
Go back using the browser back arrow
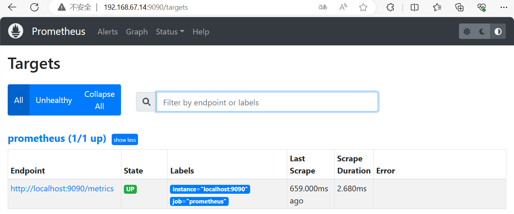(x=12, y=7)
